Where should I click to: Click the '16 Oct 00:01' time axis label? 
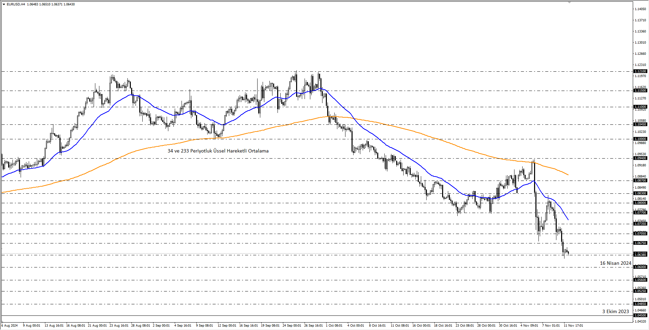(x=422, y=326)
